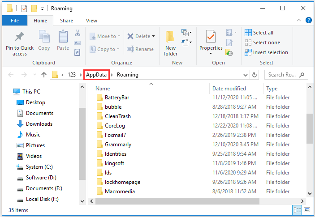
Task: Sort by Date modified column header
Action: (x=229, y=89)
